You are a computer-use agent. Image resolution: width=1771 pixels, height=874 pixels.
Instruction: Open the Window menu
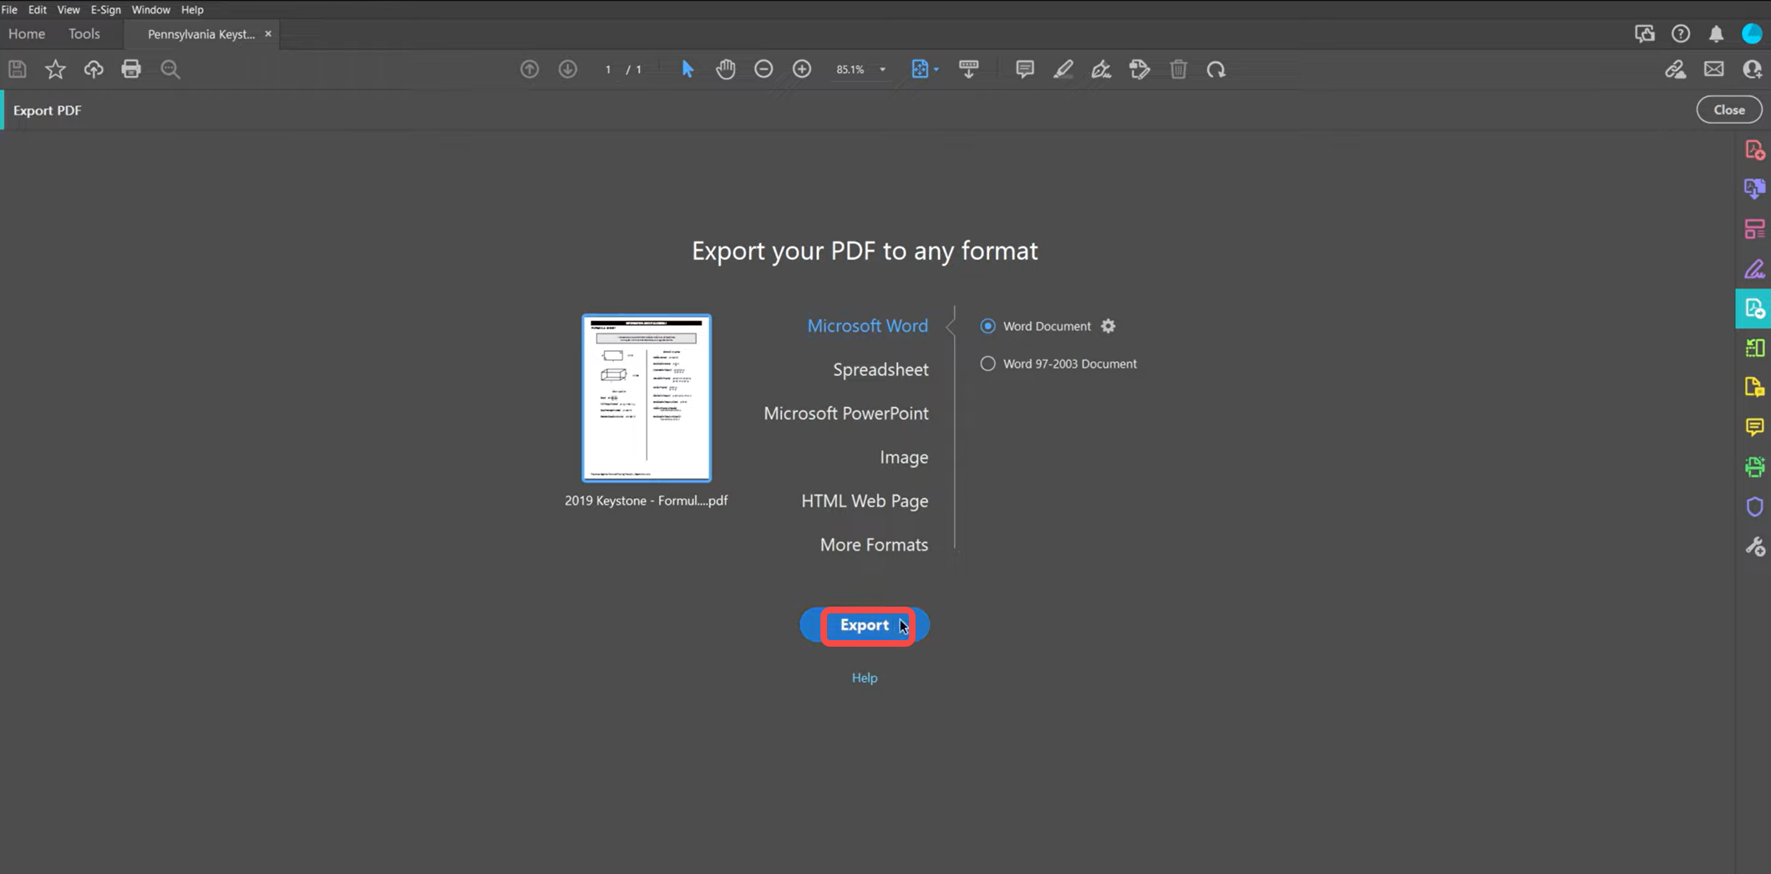click(150, 9)
